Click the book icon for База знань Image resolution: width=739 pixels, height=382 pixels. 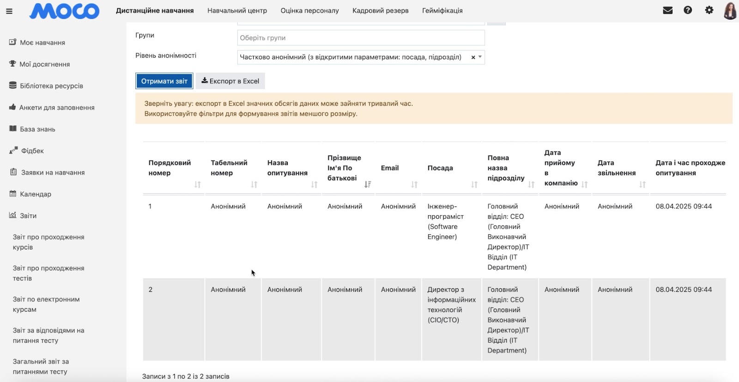pyautogui.click(x=13, y=129)
